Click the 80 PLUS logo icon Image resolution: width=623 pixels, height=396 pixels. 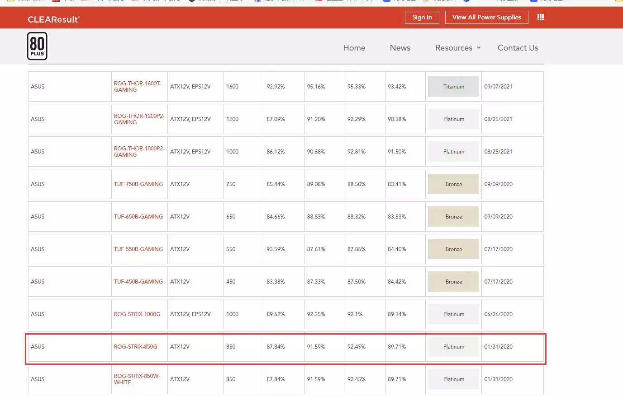37,46
